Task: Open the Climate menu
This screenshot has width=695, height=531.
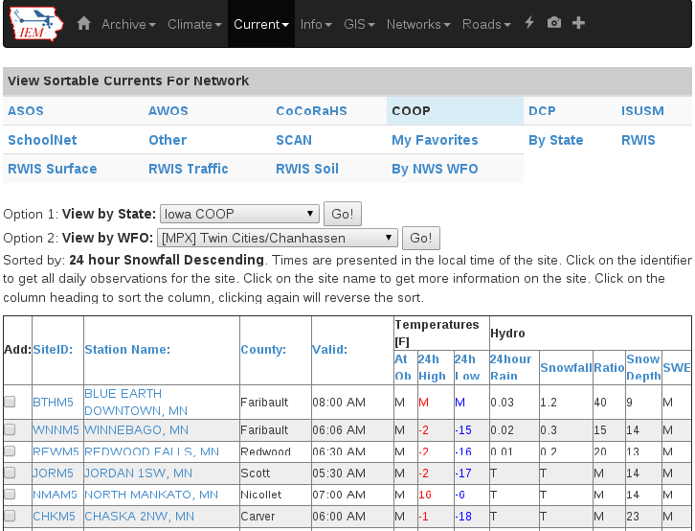Action: click(194, 24)
